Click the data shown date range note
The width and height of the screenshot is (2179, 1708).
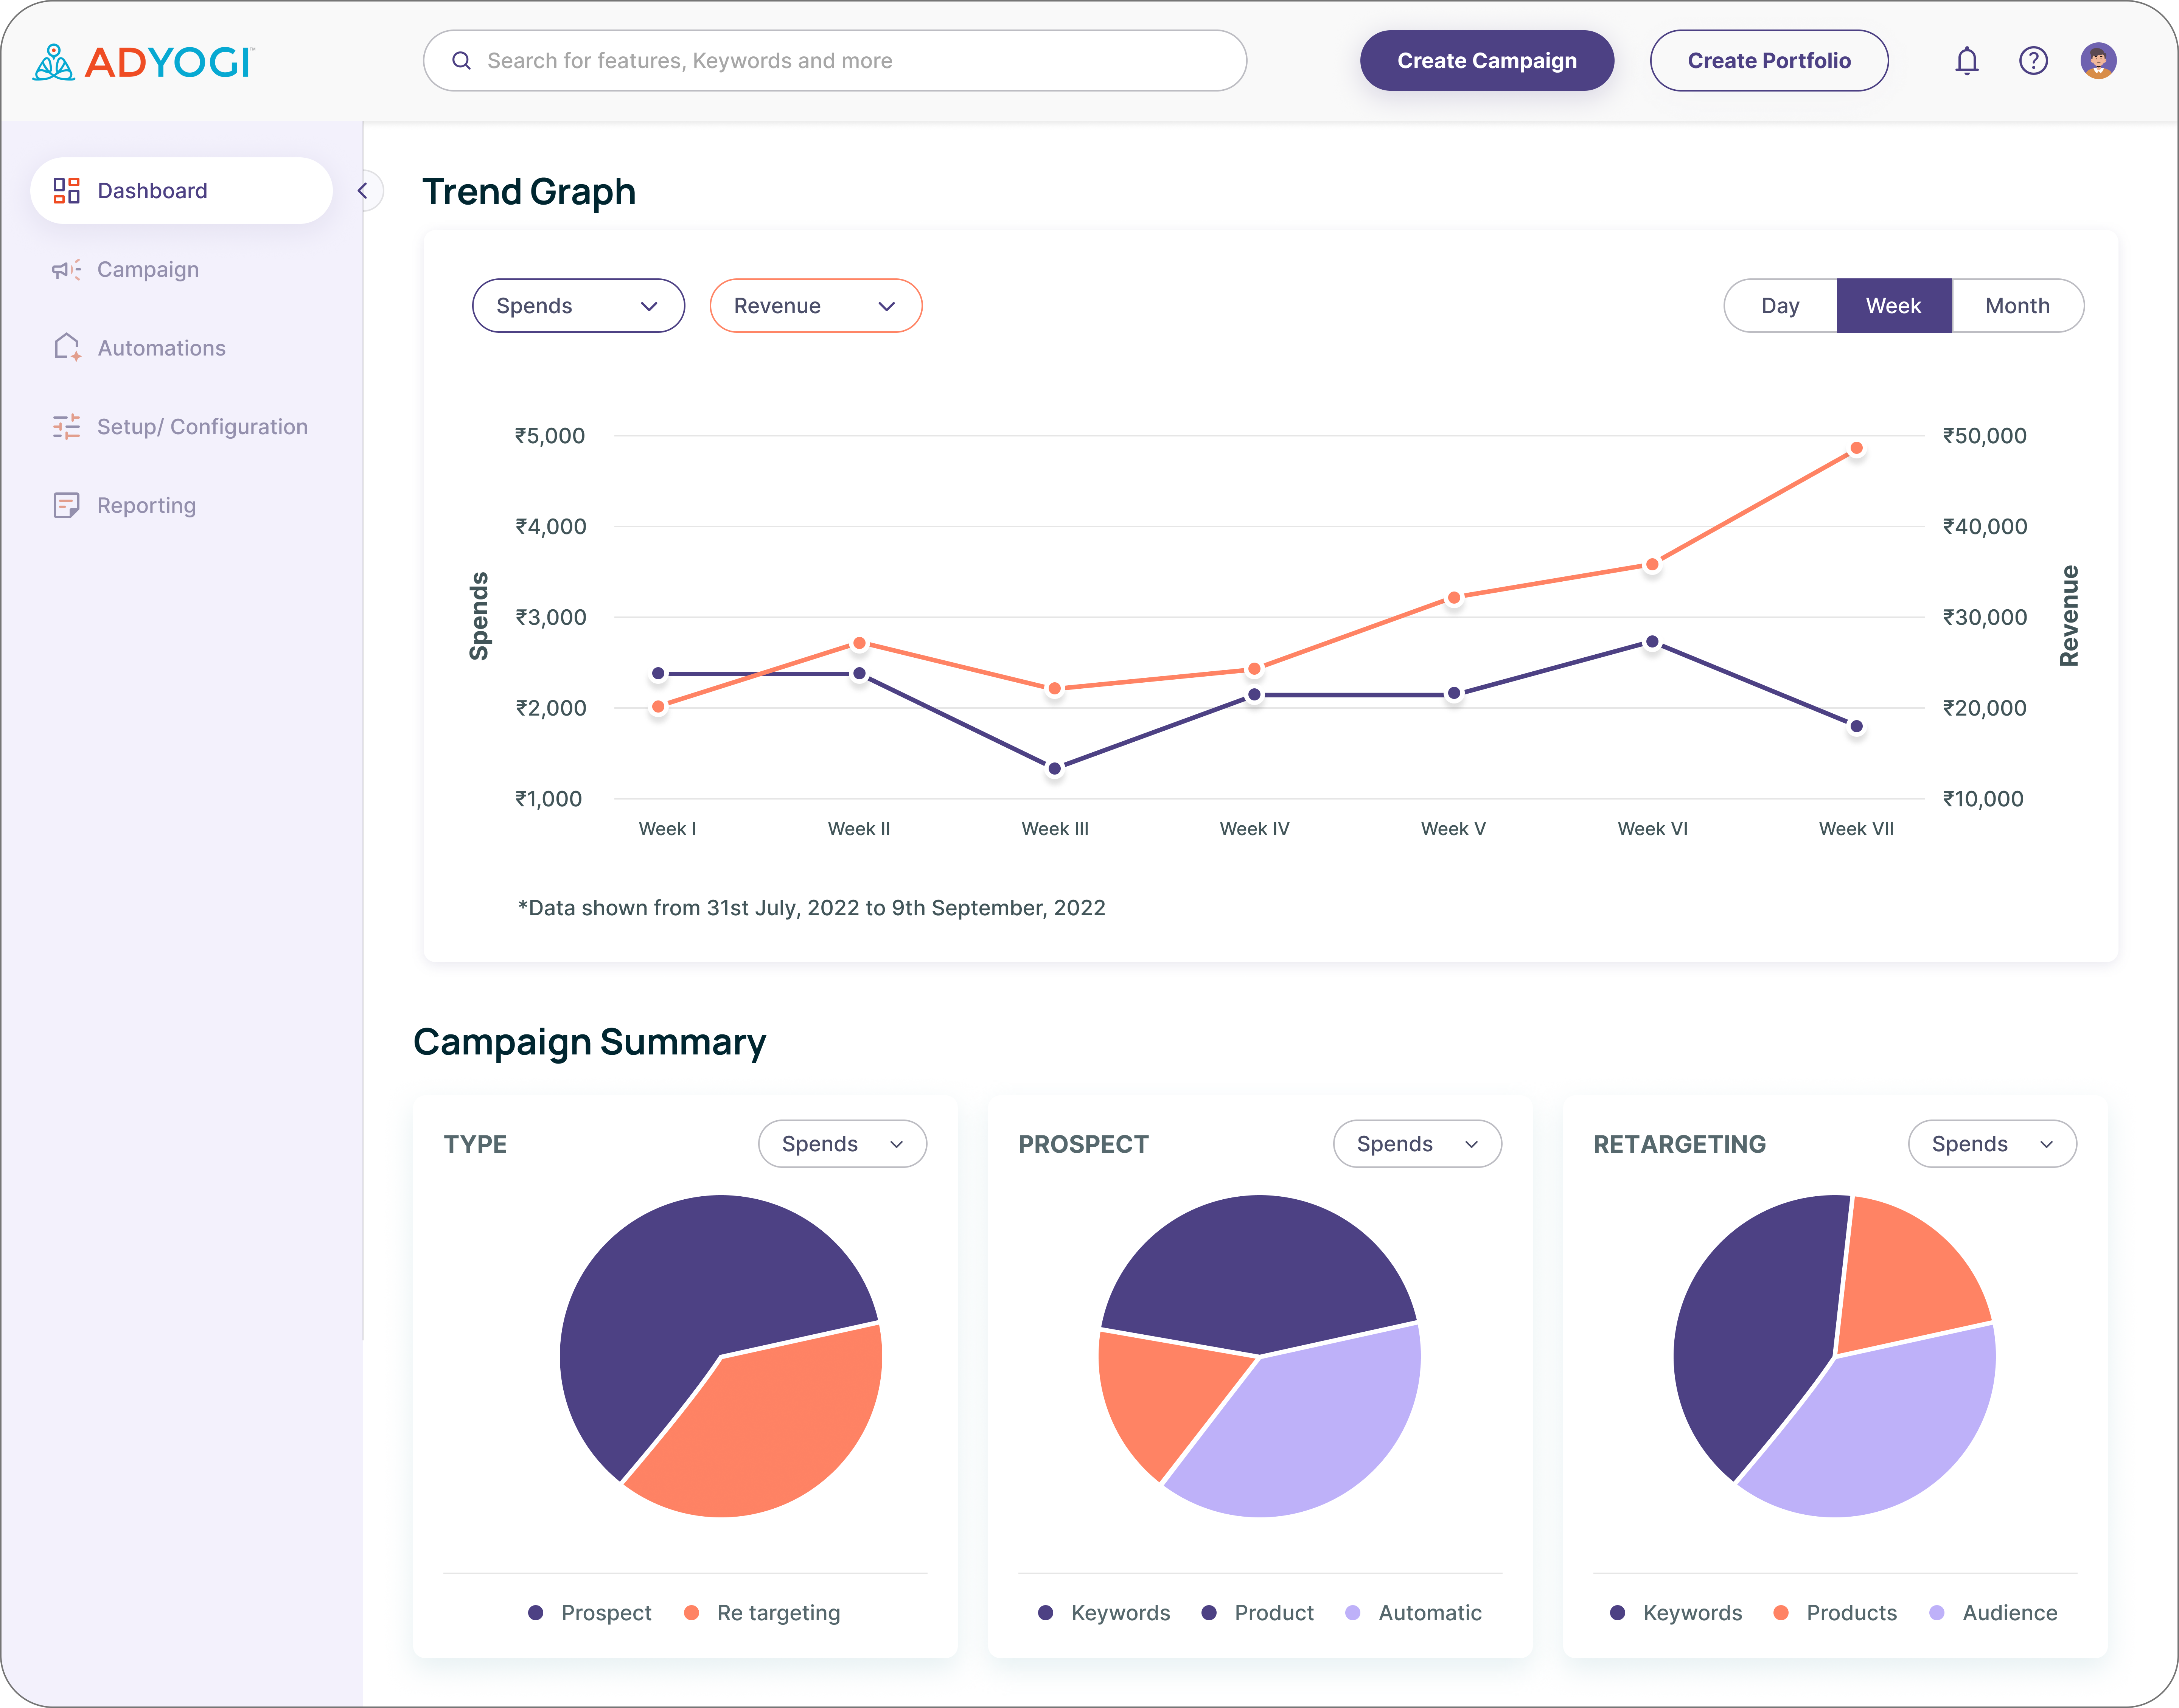click(811, 908)
